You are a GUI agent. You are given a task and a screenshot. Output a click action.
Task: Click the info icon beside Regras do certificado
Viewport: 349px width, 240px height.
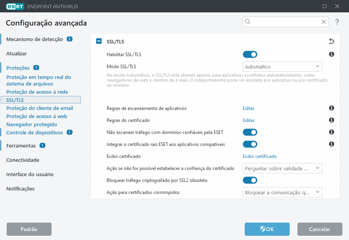click(x=332, y=120)
